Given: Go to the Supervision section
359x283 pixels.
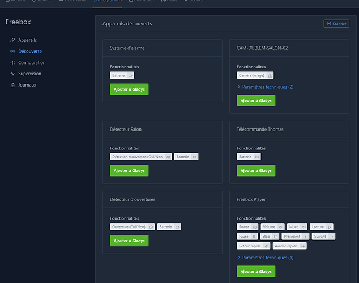Looking at the screenshot, I should coord(25,74).
